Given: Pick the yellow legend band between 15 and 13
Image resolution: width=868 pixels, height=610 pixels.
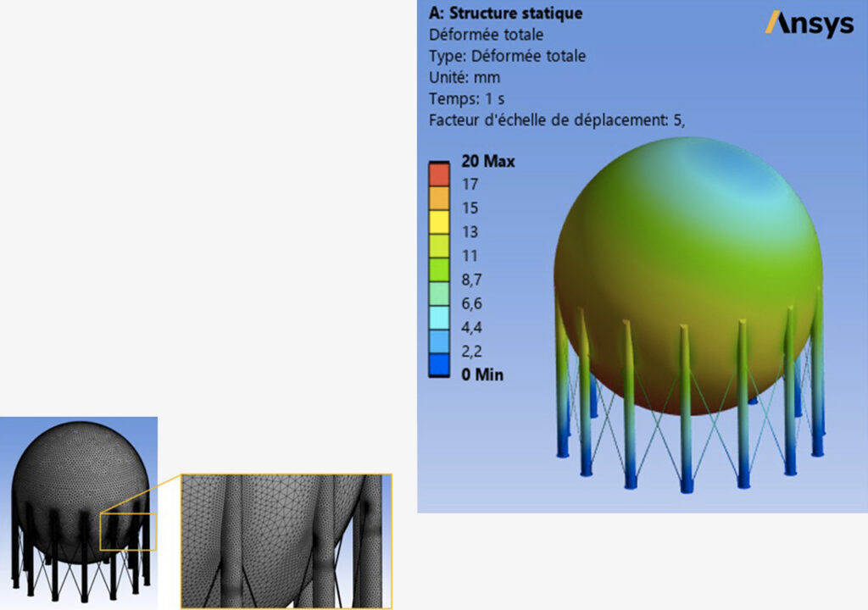Looking at the screenshot, I should (x=440, y=220).
